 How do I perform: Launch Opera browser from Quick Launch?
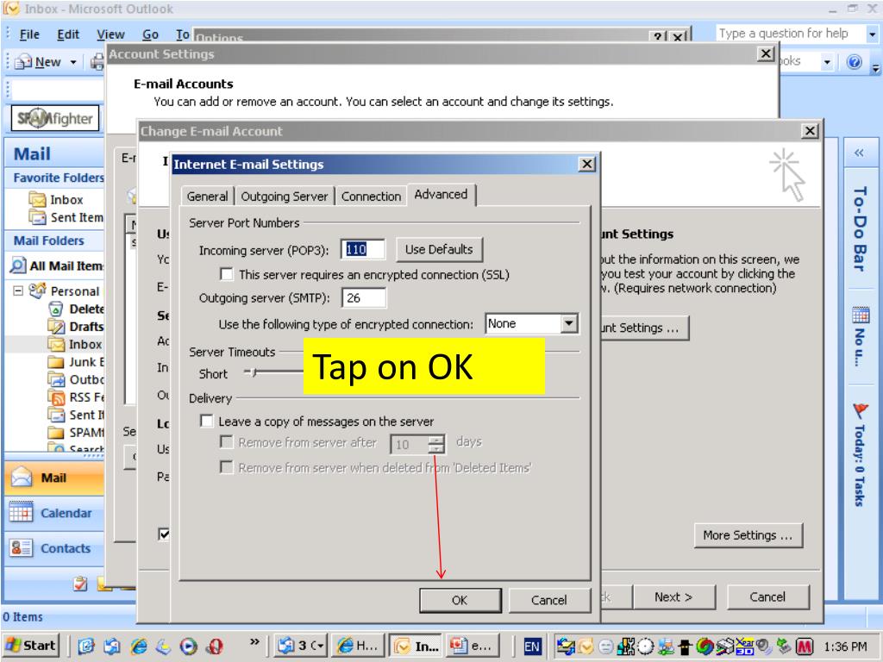pyautogui.click(x=215, y=646)
